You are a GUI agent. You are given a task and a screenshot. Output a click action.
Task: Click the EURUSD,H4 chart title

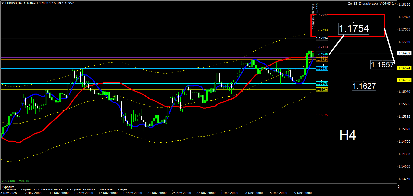point(14,3)
